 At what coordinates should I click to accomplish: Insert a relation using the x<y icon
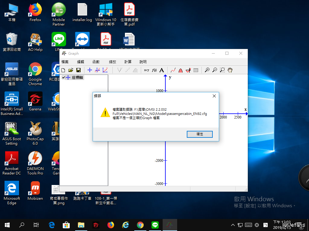pos(147,70)
